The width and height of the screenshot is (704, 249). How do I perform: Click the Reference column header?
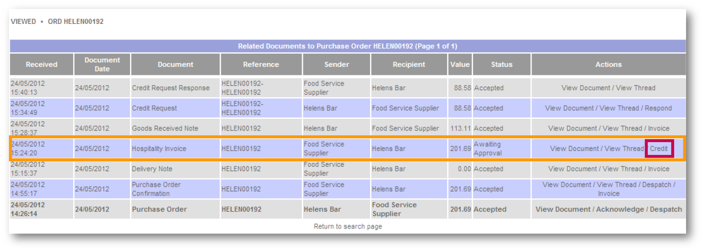pos(261,64)
